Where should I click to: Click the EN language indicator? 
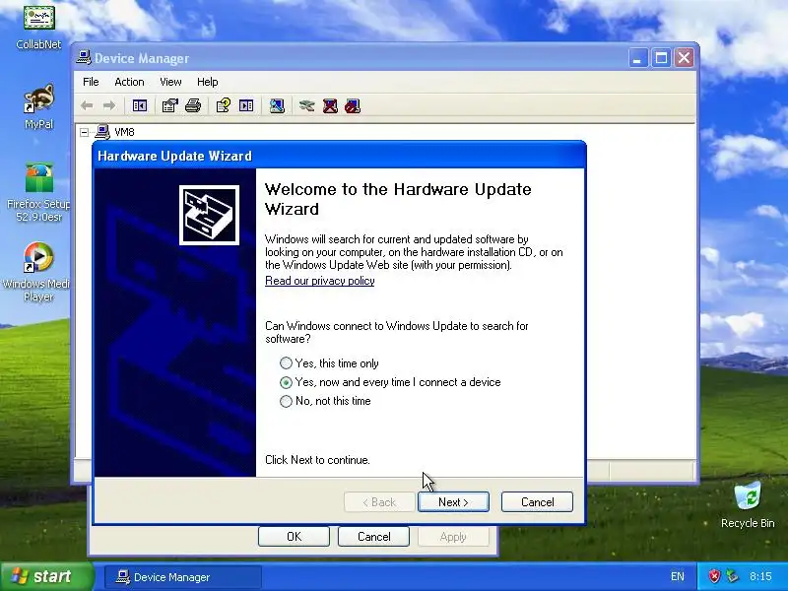point(677,576)
